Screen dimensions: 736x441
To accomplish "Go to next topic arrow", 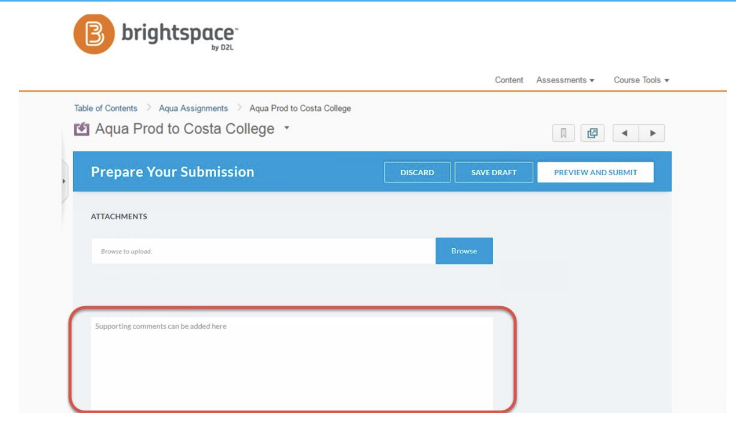I will (652, 133).
